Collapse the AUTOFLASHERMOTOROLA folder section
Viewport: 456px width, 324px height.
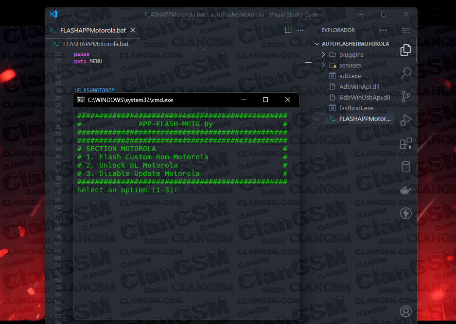(317, 44)
